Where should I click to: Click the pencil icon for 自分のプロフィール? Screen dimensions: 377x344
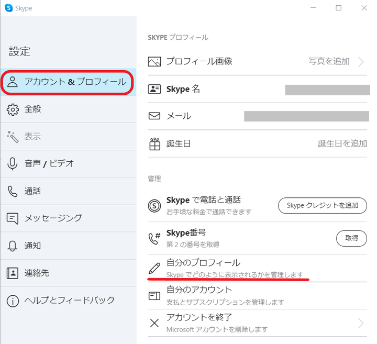click(x=154, y=268)
